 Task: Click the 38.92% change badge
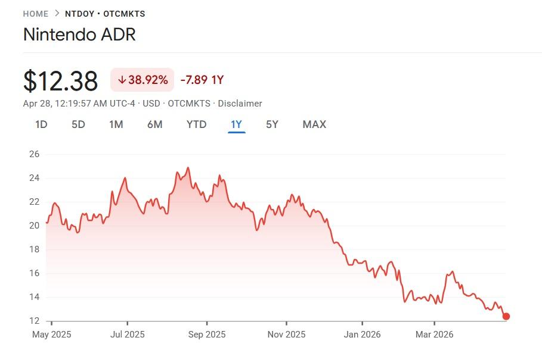pyautogui.click(x=142, y=80)
